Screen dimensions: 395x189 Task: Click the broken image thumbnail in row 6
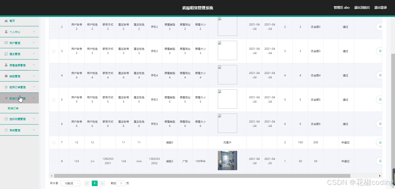[227, 123]
